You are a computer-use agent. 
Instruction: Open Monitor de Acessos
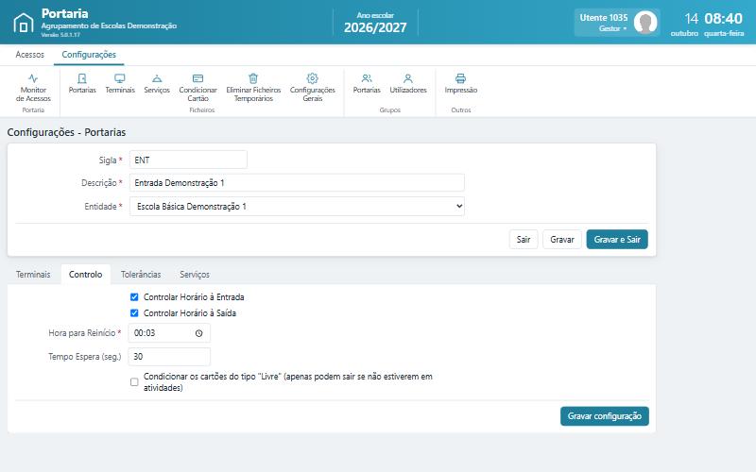pos(33,88)
